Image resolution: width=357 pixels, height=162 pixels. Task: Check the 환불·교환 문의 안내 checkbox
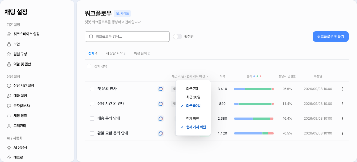coord(92,133)
